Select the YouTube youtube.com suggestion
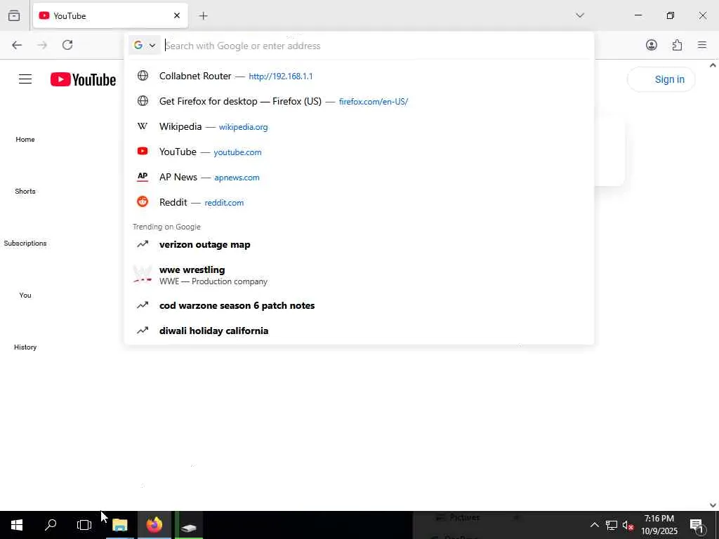The image size is (719, 539). pos(359,152)
